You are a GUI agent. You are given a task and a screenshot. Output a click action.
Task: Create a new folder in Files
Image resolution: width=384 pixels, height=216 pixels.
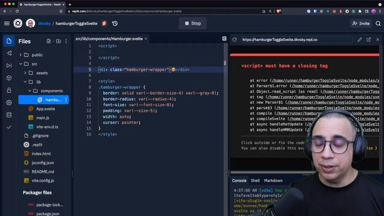click(x=58, y=41)
